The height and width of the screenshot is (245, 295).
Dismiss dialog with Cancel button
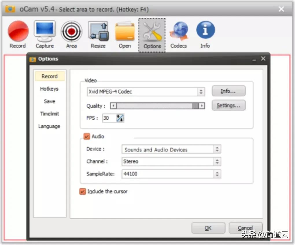[245, 228]
